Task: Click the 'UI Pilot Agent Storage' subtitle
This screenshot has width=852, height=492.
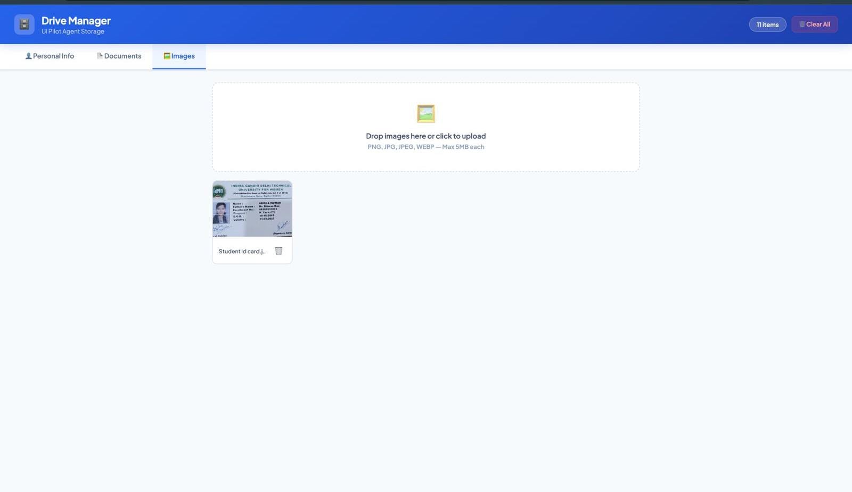Action: (73, 31)
